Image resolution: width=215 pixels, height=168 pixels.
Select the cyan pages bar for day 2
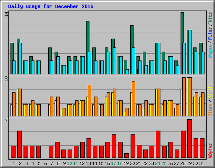(20, 58)
